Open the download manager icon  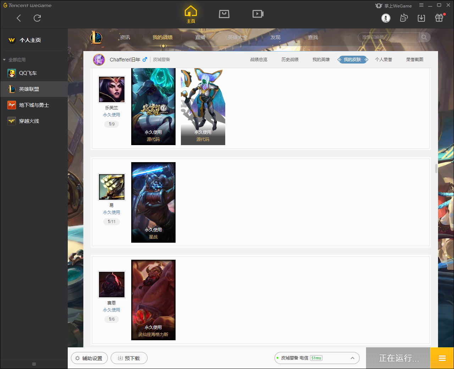click(421, 18)
